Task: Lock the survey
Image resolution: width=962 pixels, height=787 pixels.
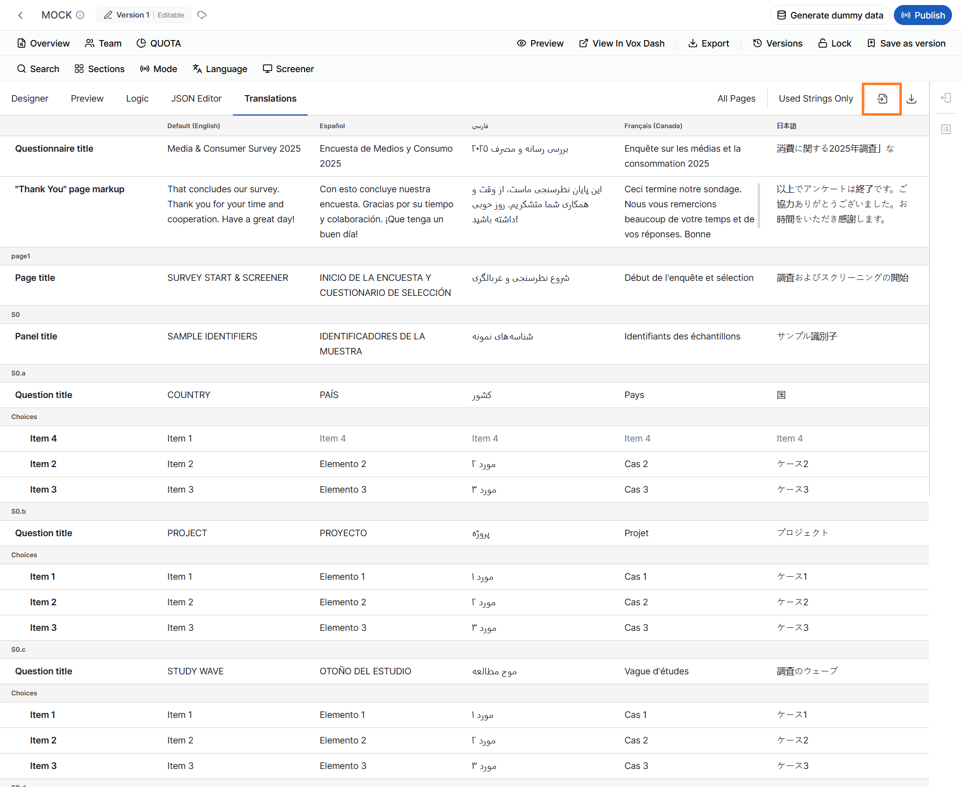Action: tap(835, 43)
